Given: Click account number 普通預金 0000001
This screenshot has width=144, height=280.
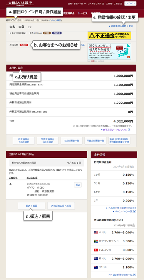Looking at the screenshot, I should [38, 195].
